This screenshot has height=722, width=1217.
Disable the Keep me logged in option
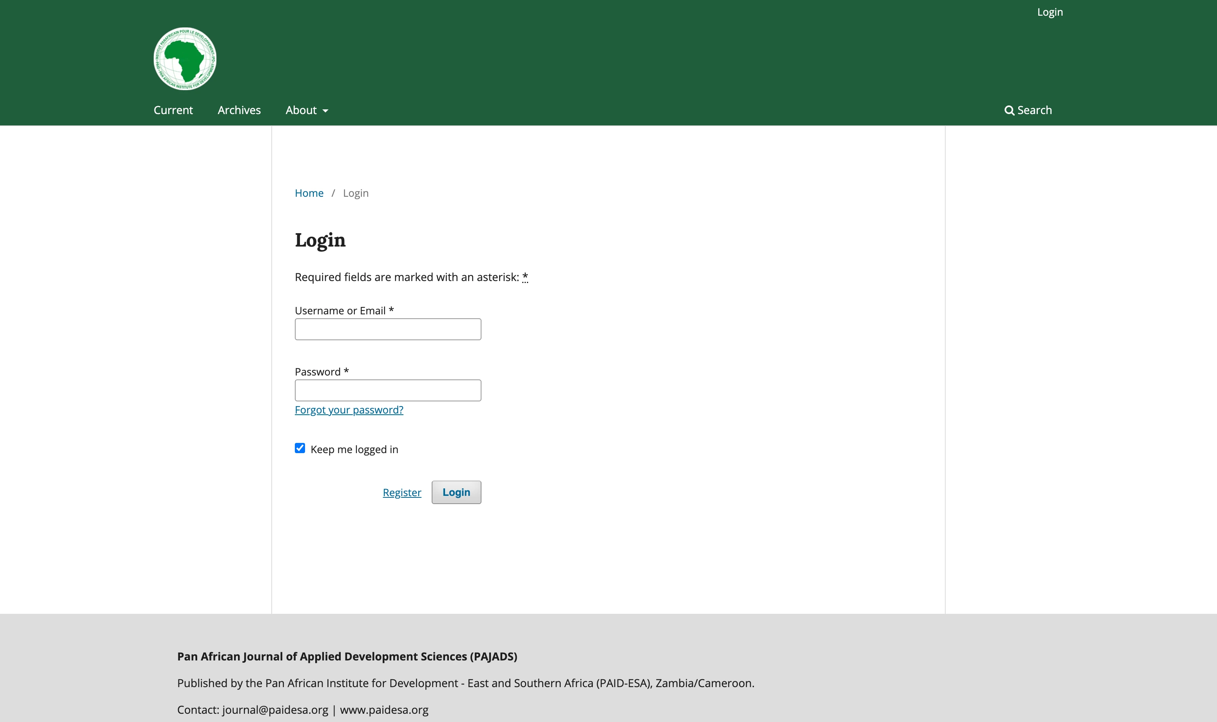(300, 448)
